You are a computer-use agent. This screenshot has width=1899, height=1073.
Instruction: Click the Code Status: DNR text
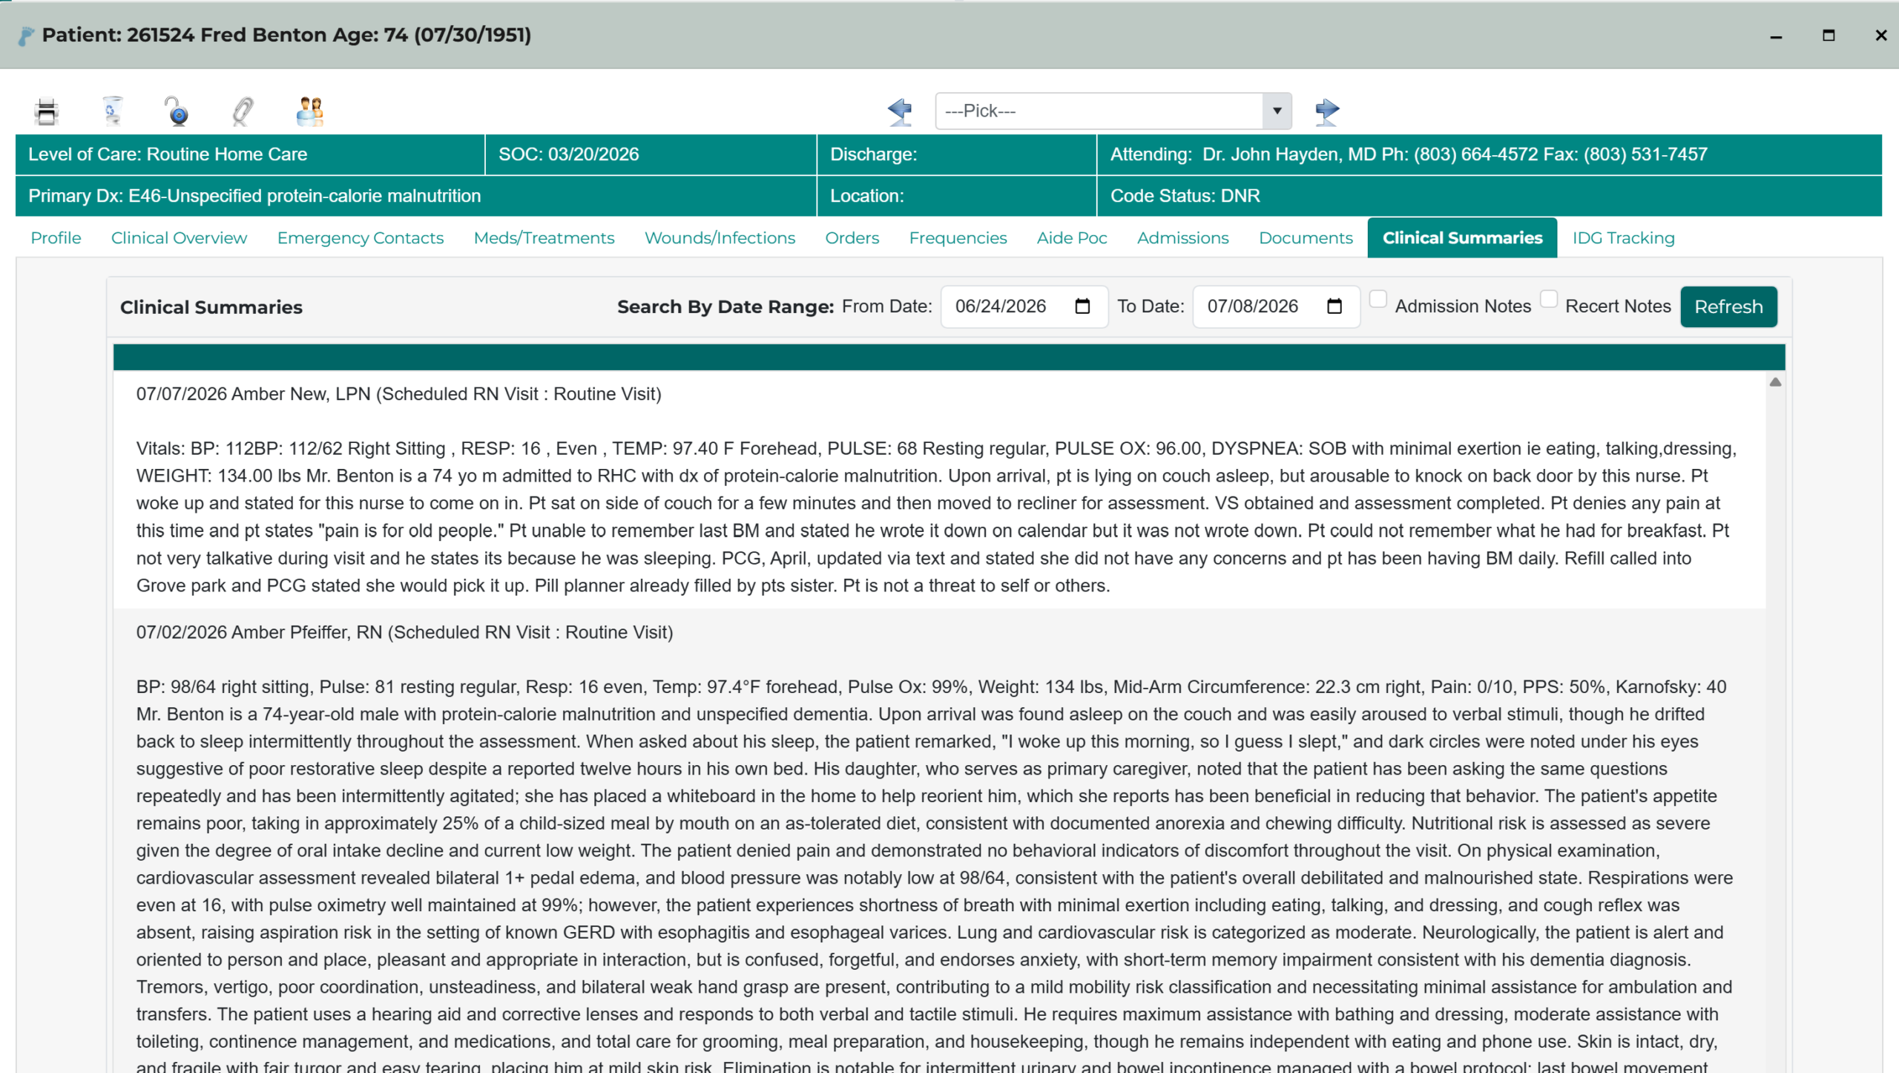[1185, 196]
